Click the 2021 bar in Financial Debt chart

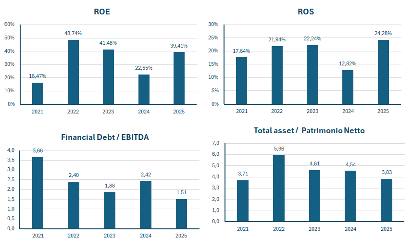click(x=37, y=193)
